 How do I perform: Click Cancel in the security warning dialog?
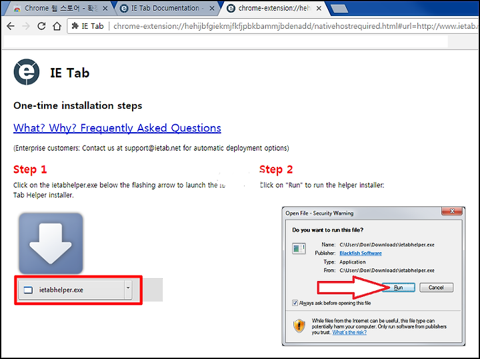[436, 288]
